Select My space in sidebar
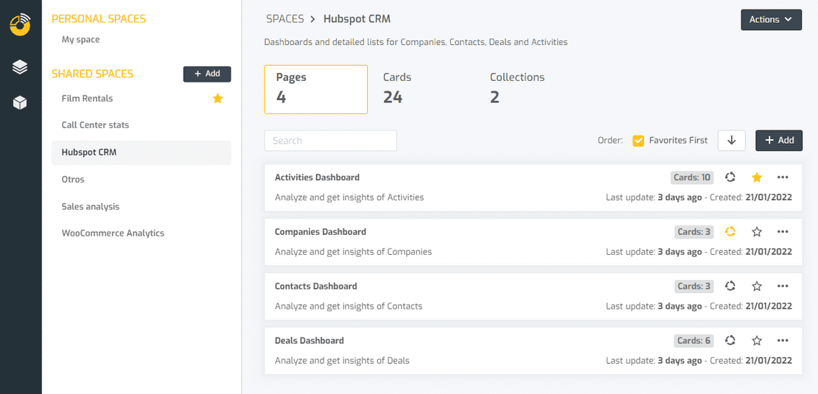The height and width of the screenshot is (394, 818). [x=80, y=39]
